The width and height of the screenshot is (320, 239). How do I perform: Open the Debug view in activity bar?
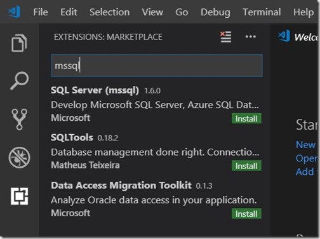(19, 158)
